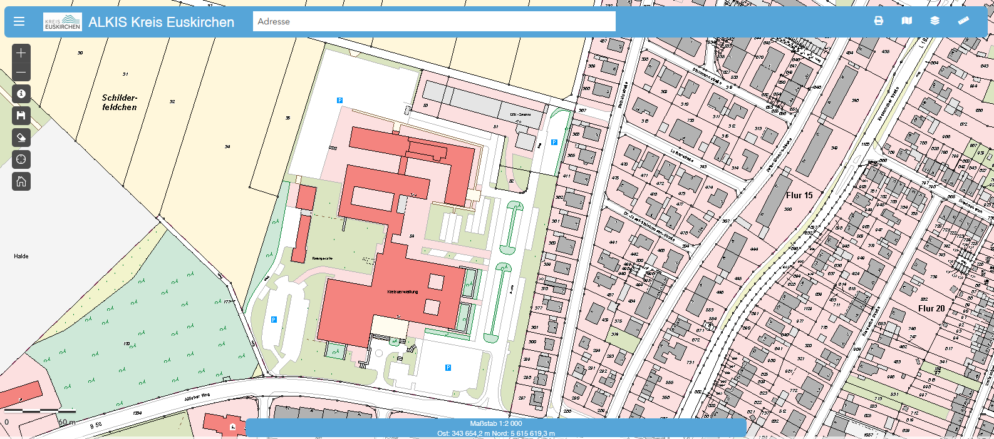Activate the ruler measuring tool
The image size is (994, 439).
tap(963, 21)
